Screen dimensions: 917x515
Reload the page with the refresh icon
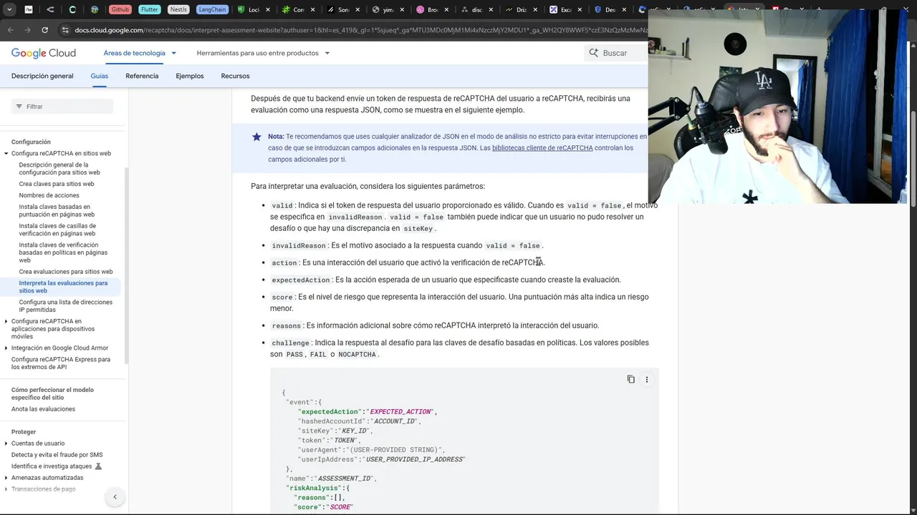[x=44, y=30]
